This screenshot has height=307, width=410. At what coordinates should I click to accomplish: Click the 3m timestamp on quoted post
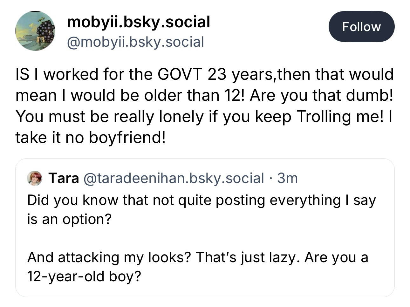(x=287, y=178)
